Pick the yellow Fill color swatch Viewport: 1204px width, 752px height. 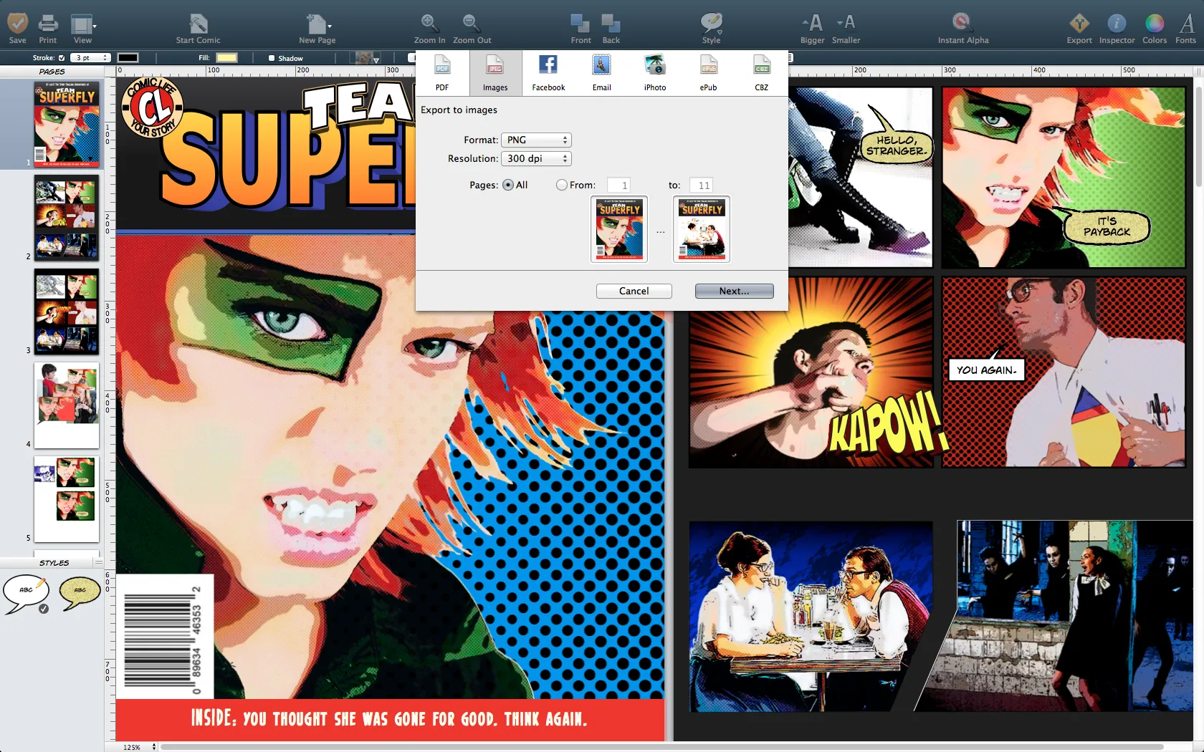point(226,58)
